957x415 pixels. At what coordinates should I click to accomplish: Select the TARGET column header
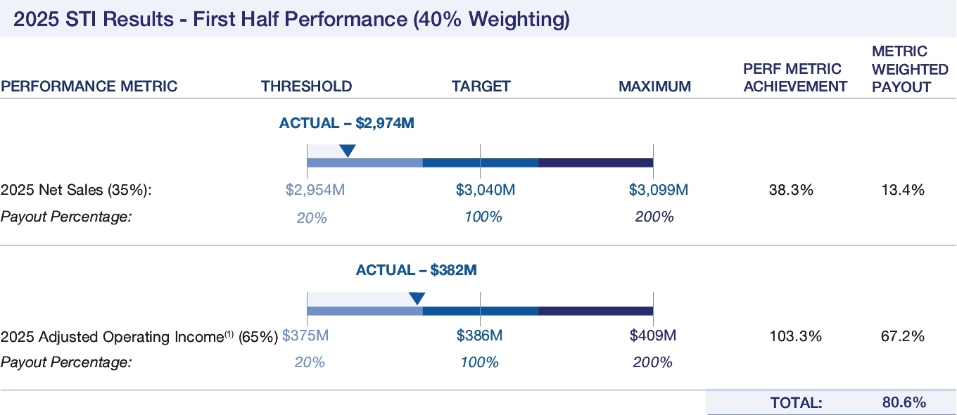481,87
